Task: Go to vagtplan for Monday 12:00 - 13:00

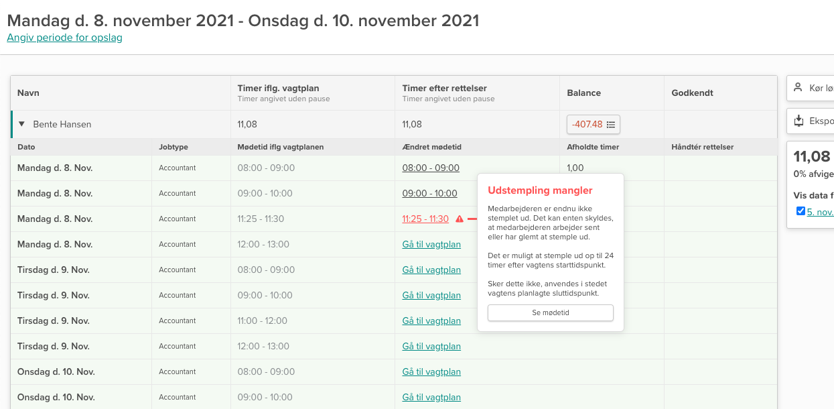Action: [x=431, y=245]
